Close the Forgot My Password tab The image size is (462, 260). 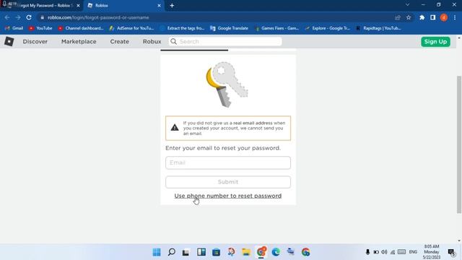[78, 5]
